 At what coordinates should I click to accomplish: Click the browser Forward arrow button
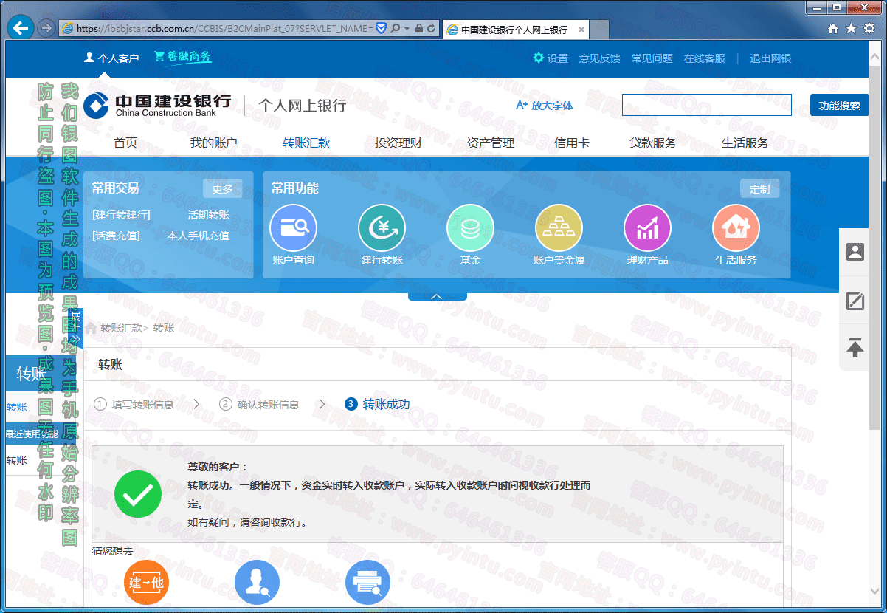coord(46,28)
